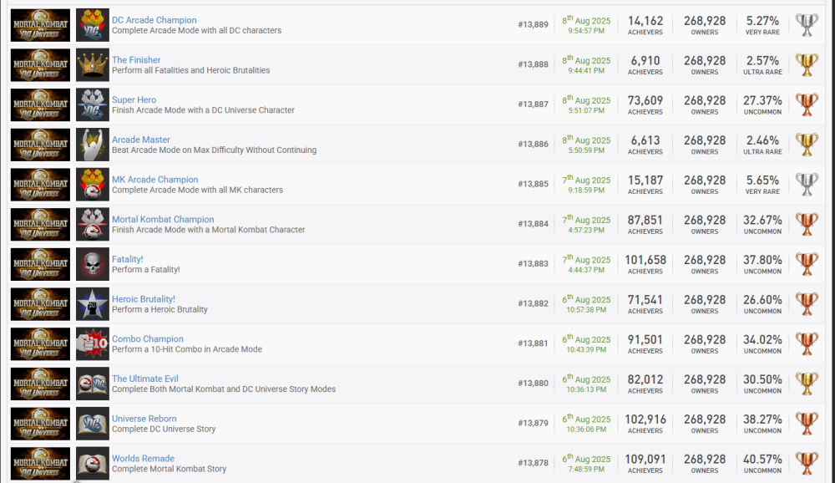Viewport: 835px width, 483px height.
Task: Click the DC Arcade Champion trophy icon
Action: (92, 25)
